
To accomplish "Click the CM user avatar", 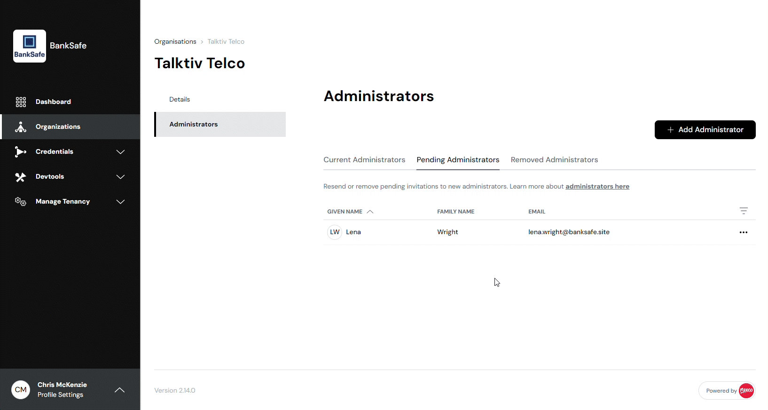I will point(21,389).
